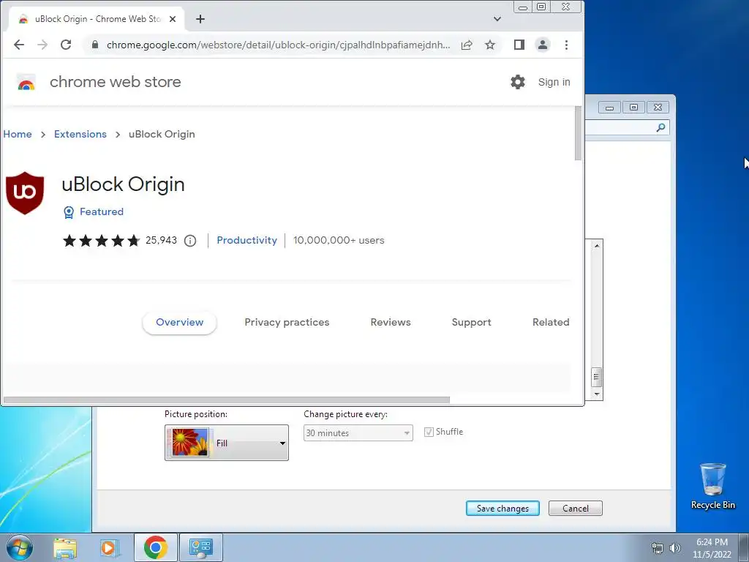The image size is (749, 562).
Task: Open Chrome's three-dot menu
Action: (x=567, y=45)
